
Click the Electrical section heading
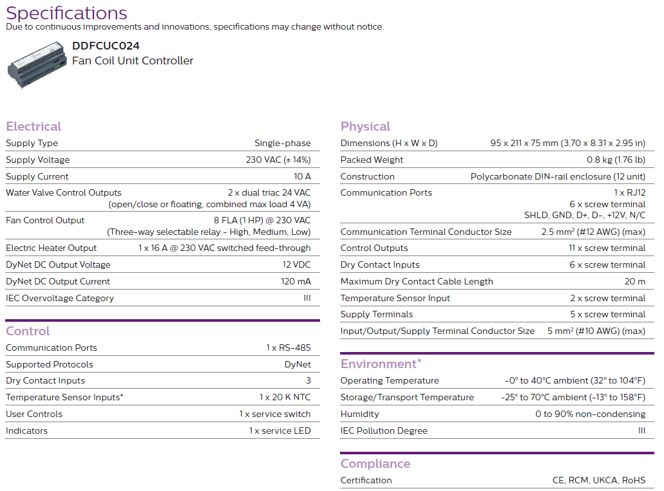pos(33,126)
